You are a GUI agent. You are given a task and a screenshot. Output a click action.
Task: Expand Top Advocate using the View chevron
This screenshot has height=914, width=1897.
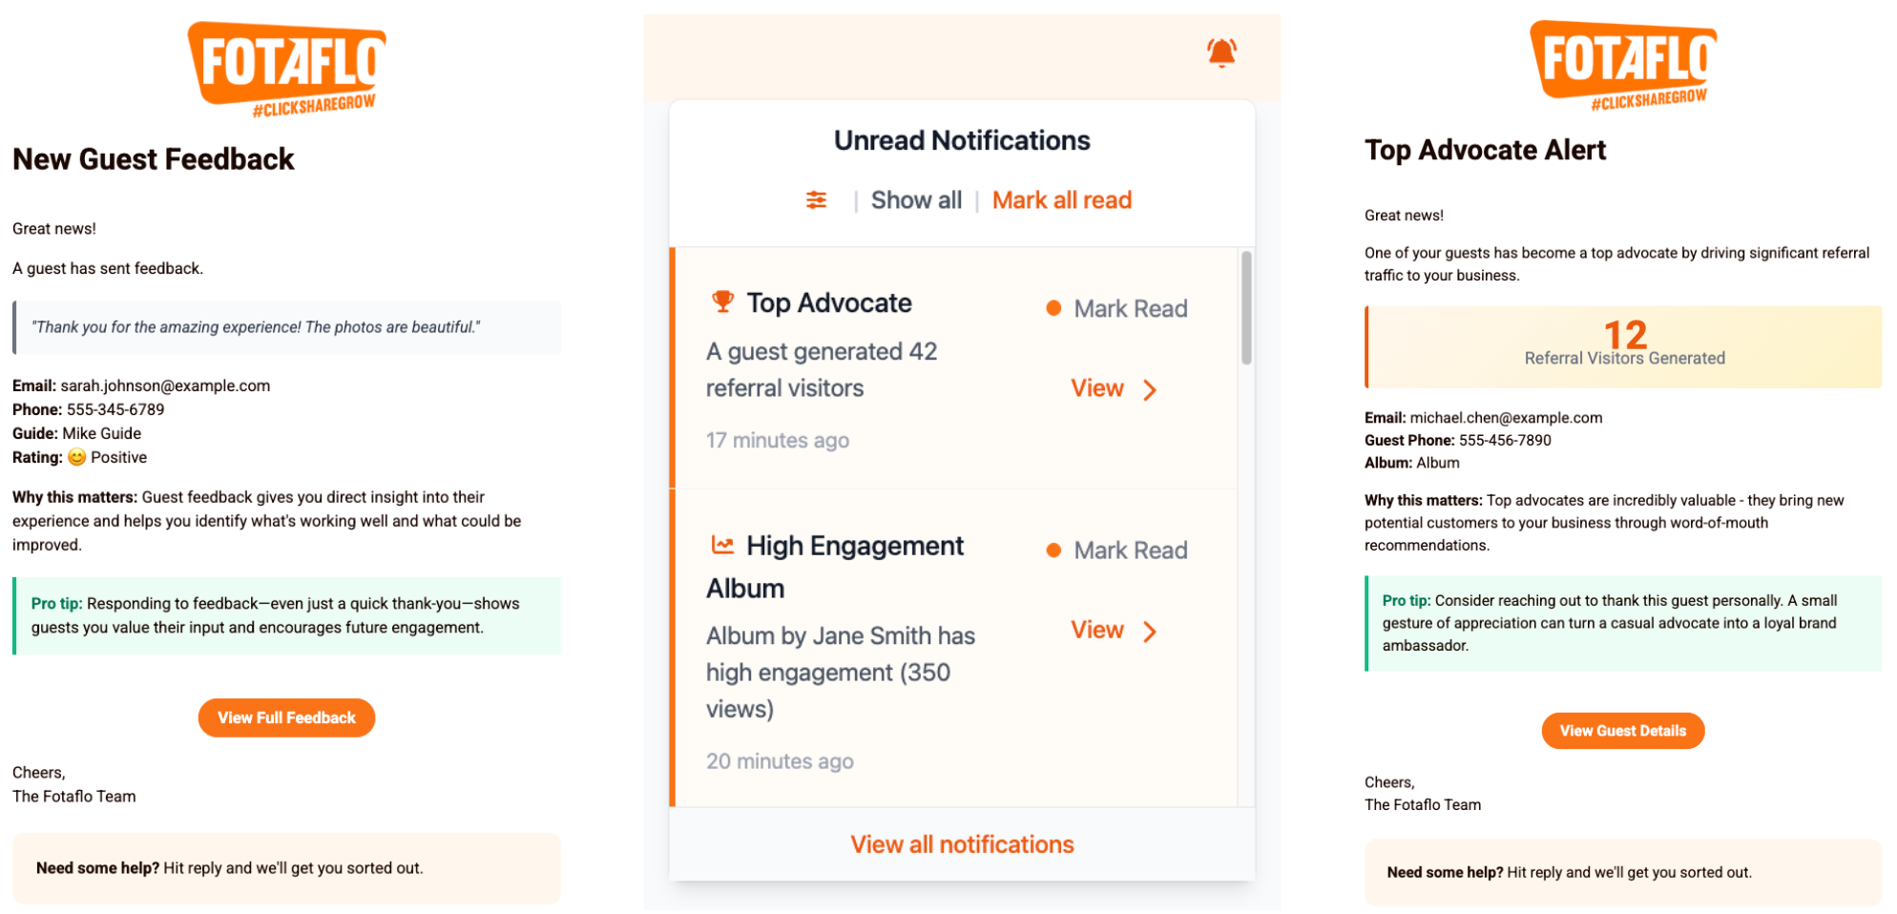[x=1150, y=389]
